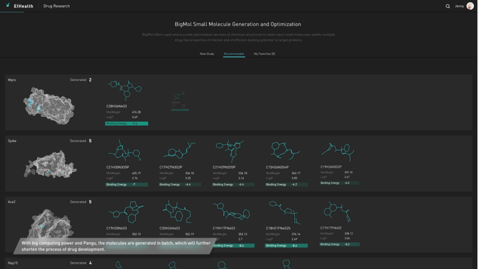This screenshot has width=478, height=269.
Task: Open molecule structure C28H36N4O3
Action: (124, 90)
